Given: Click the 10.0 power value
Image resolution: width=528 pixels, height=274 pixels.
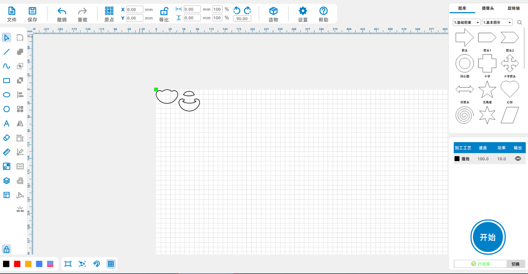Looking at the screenshot, I should pos(502,159).
